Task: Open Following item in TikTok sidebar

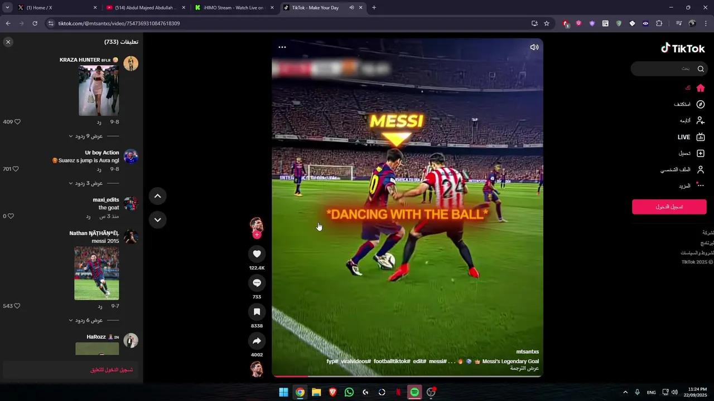Action: click(692, 120)
